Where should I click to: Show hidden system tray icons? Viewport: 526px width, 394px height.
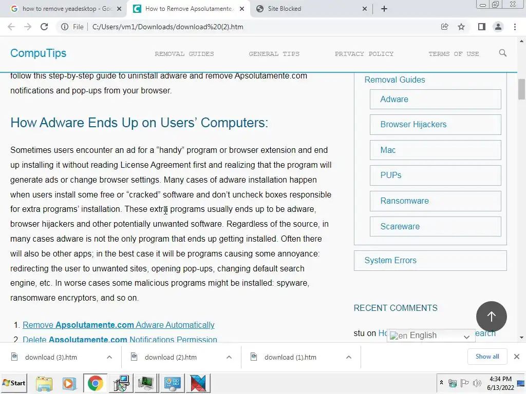click(x=441, y=382)
